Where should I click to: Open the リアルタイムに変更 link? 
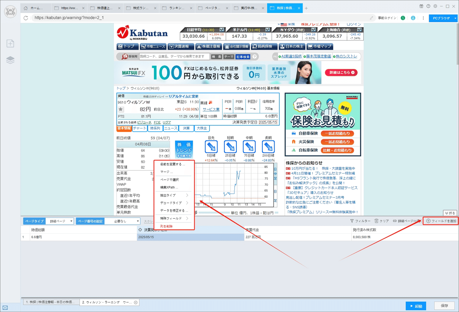(184, 96)
